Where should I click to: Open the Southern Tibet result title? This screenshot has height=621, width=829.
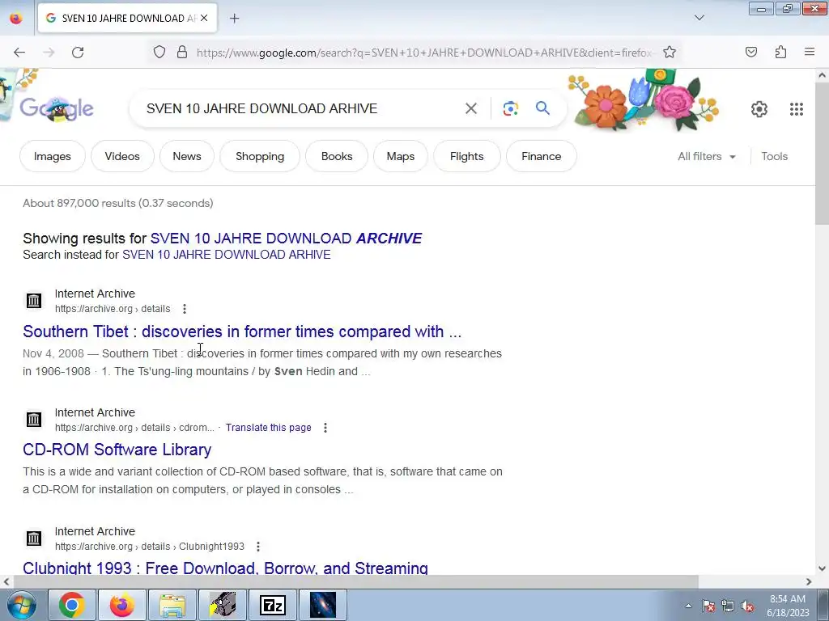242,332
